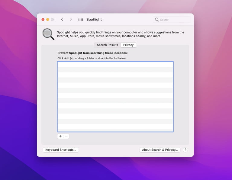Click inside the excluded locations list
This screenshot has height=180, width=232.
pos(115,97)
